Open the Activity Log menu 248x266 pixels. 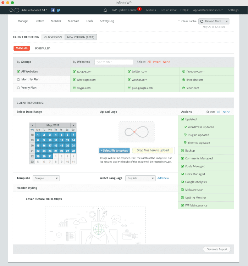tap(107, 21)
